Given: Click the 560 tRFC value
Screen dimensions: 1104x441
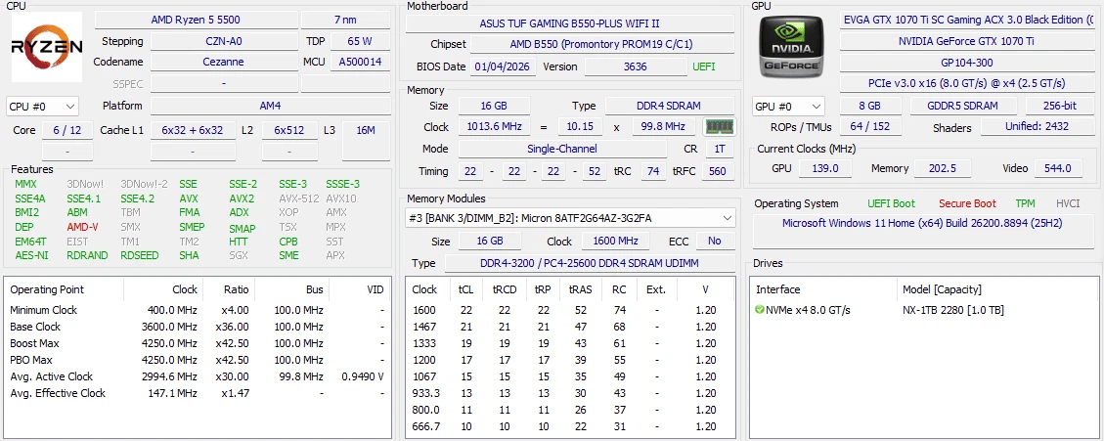Looking at the screenshot, I should coord(718,171).
